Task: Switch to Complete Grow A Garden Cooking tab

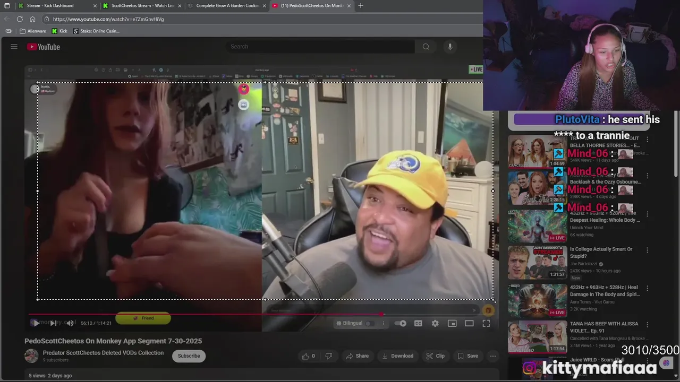Action: pos(227,5)
